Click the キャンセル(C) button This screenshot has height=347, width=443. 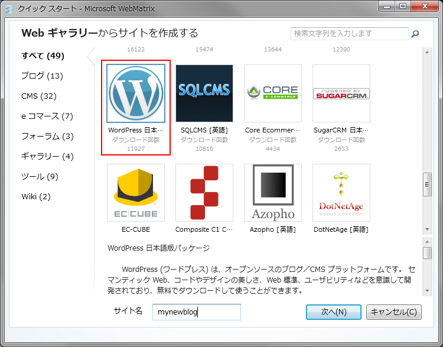click(394, 312)
